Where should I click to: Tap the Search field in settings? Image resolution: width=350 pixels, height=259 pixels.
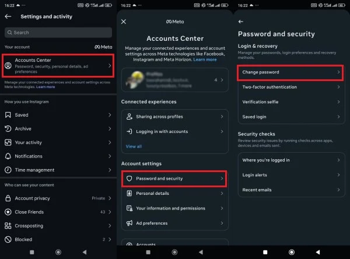pyautogui.click(x=58, y=33)
